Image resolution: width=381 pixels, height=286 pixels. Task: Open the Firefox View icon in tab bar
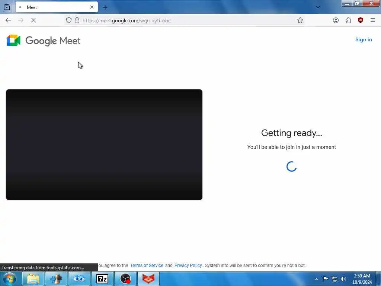click(x=7, y=7)
